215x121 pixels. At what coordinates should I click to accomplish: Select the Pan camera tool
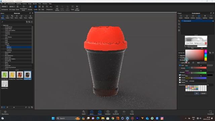(x=40, y=8)
